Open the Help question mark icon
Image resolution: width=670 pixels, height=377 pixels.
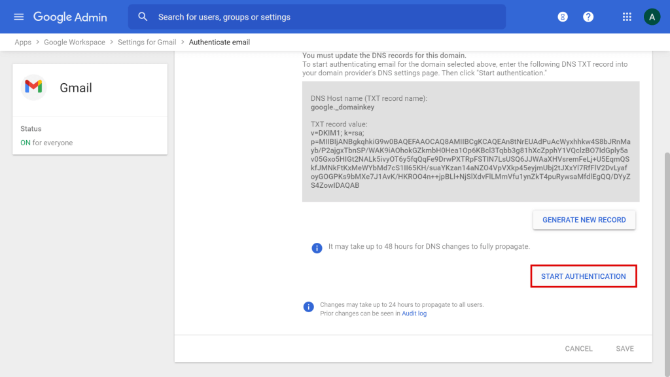point(588,16)
